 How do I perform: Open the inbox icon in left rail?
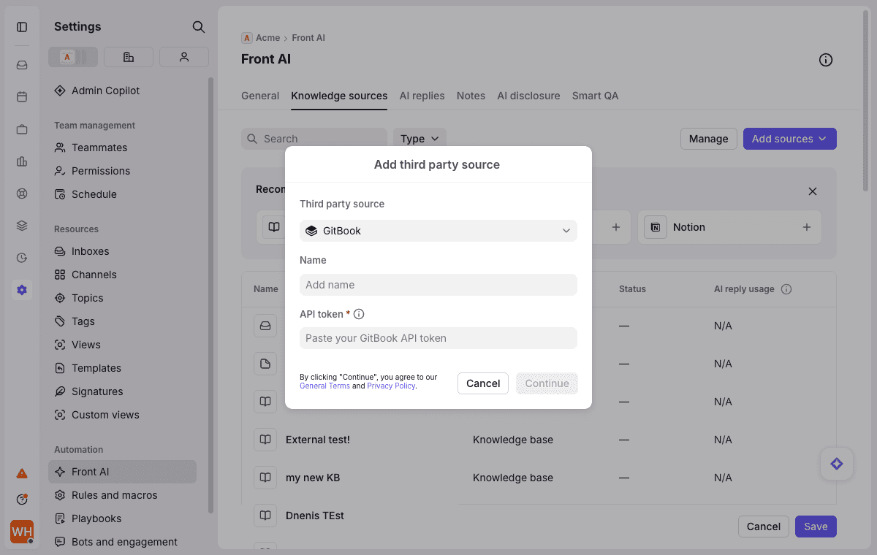[22, 65]
